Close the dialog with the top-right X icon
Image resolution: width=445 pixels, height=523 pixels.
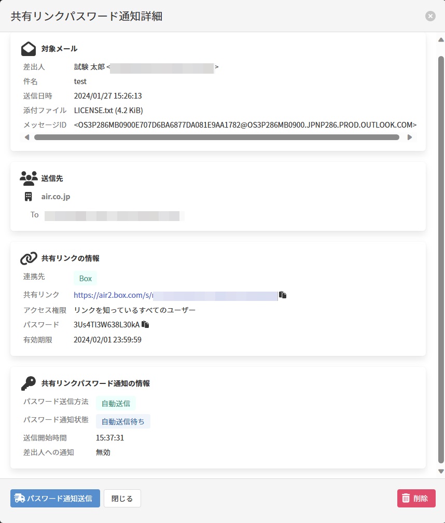click(430, 16)
